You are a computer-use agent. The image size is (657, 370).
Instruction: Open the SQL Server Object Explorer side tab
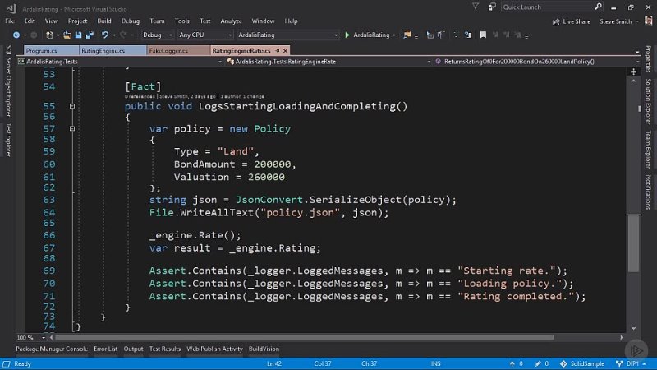[8, 81]
